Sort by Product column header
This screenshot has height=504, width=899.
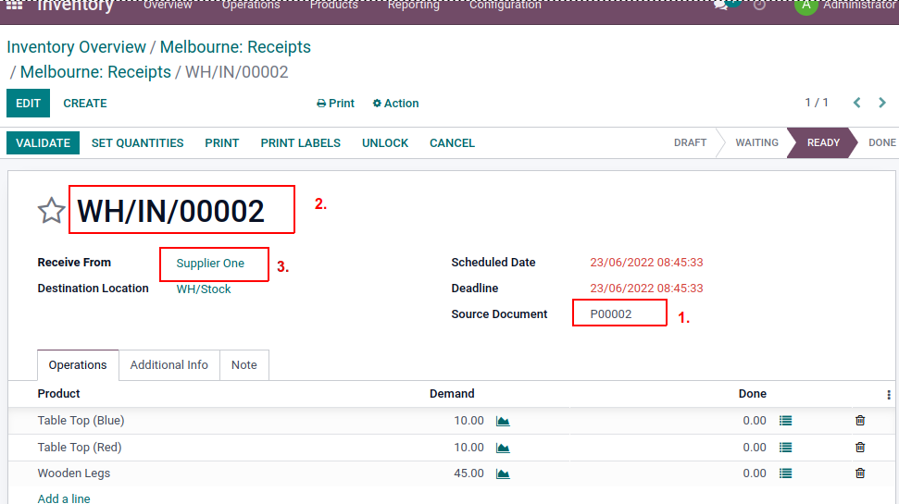point(58,393)
